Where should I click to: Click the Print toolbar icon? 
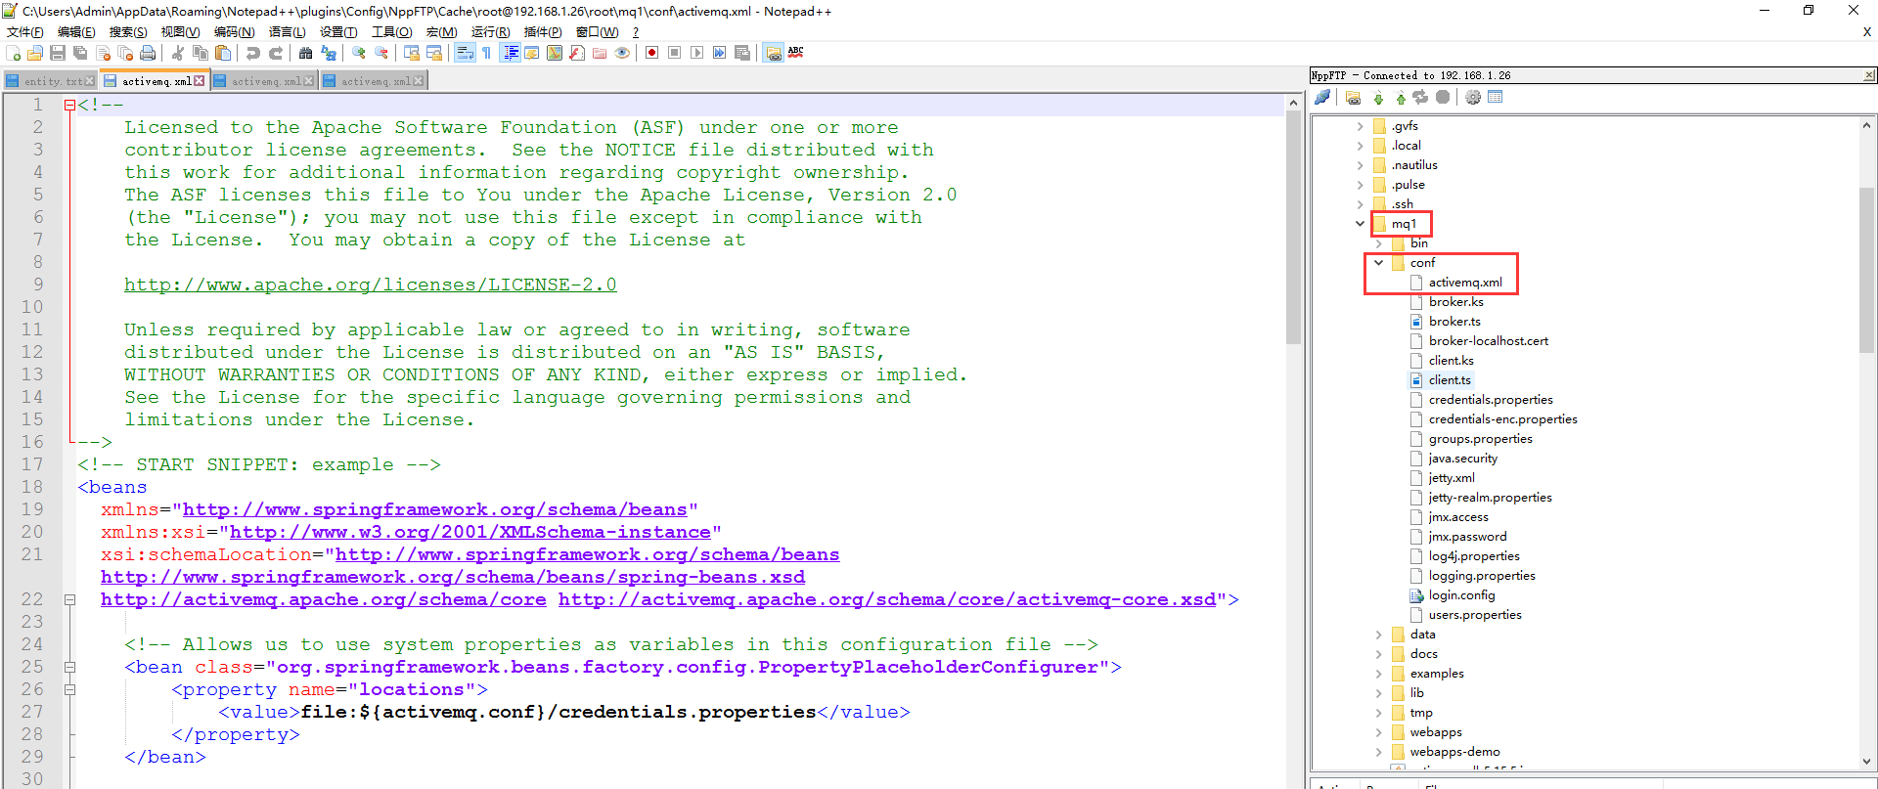[148, 53]
